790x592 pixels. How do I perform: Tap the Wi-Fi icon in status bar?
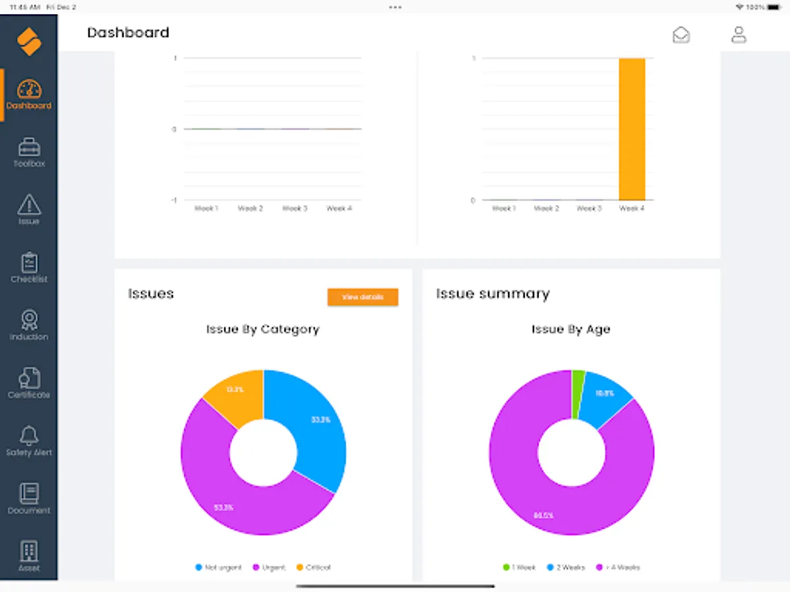[x=739, y=7]
